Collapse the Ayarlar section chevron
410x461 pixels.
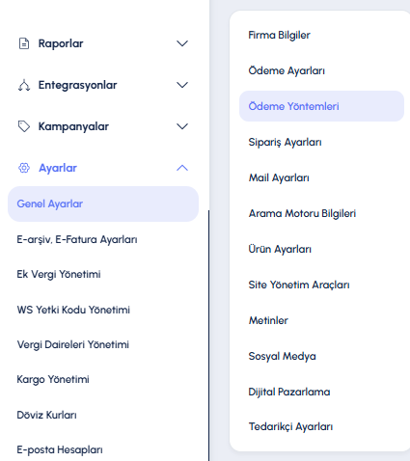click(x=182, y=168)
